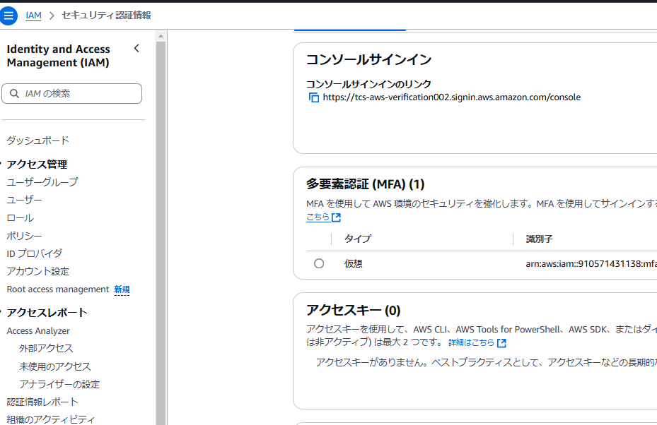Open アカウント設定 in the sidebar
The width and height of the screenshot is (657, 425).
tap(37, 272)
